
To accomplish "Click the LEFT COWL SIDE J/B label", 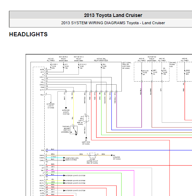I will [x=127, y=65].
